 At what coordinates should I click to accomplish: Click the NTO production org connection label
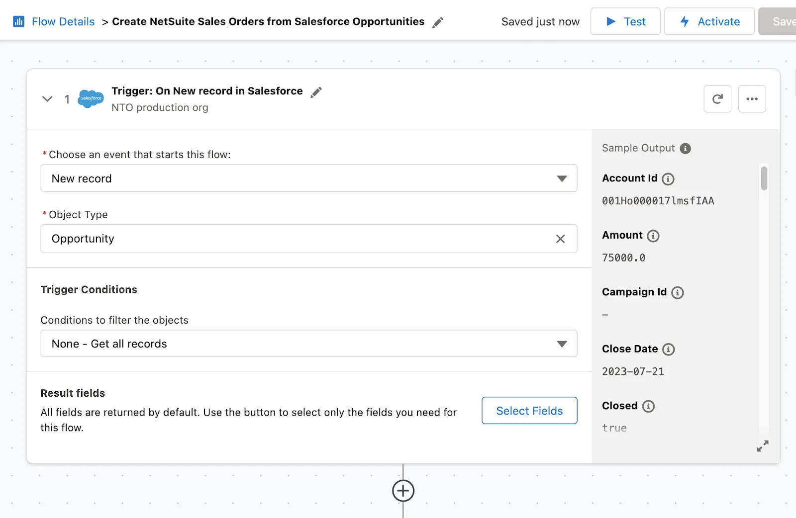click(160, 107)
